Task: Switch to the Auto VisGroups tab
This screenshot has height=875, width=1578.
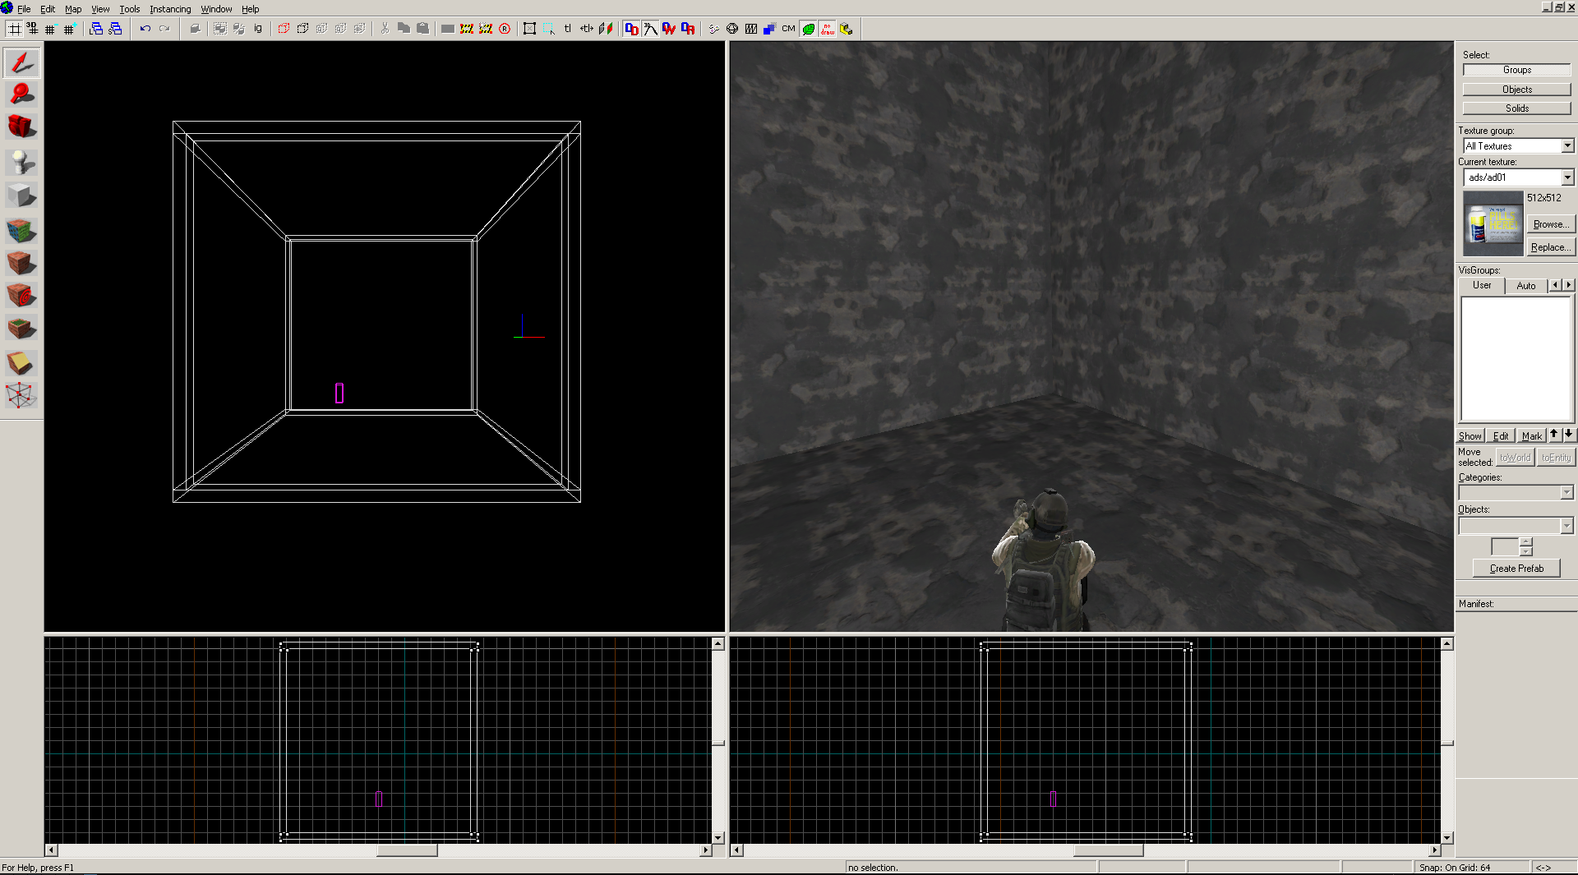Action: click(x=1525, y=286)
